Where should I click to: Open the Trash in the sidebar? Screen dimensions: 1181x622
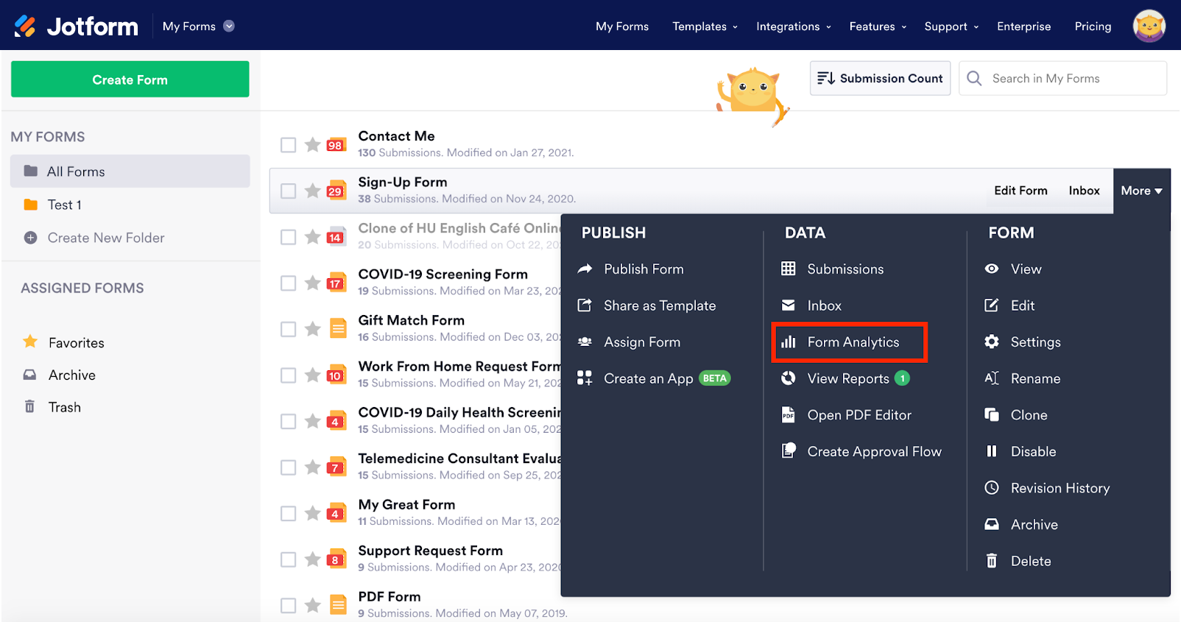pos(64,407)
